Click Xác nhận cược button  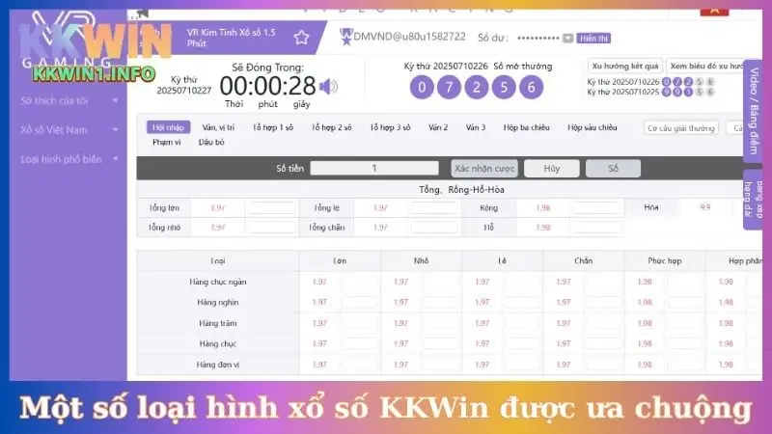[484, 168]
